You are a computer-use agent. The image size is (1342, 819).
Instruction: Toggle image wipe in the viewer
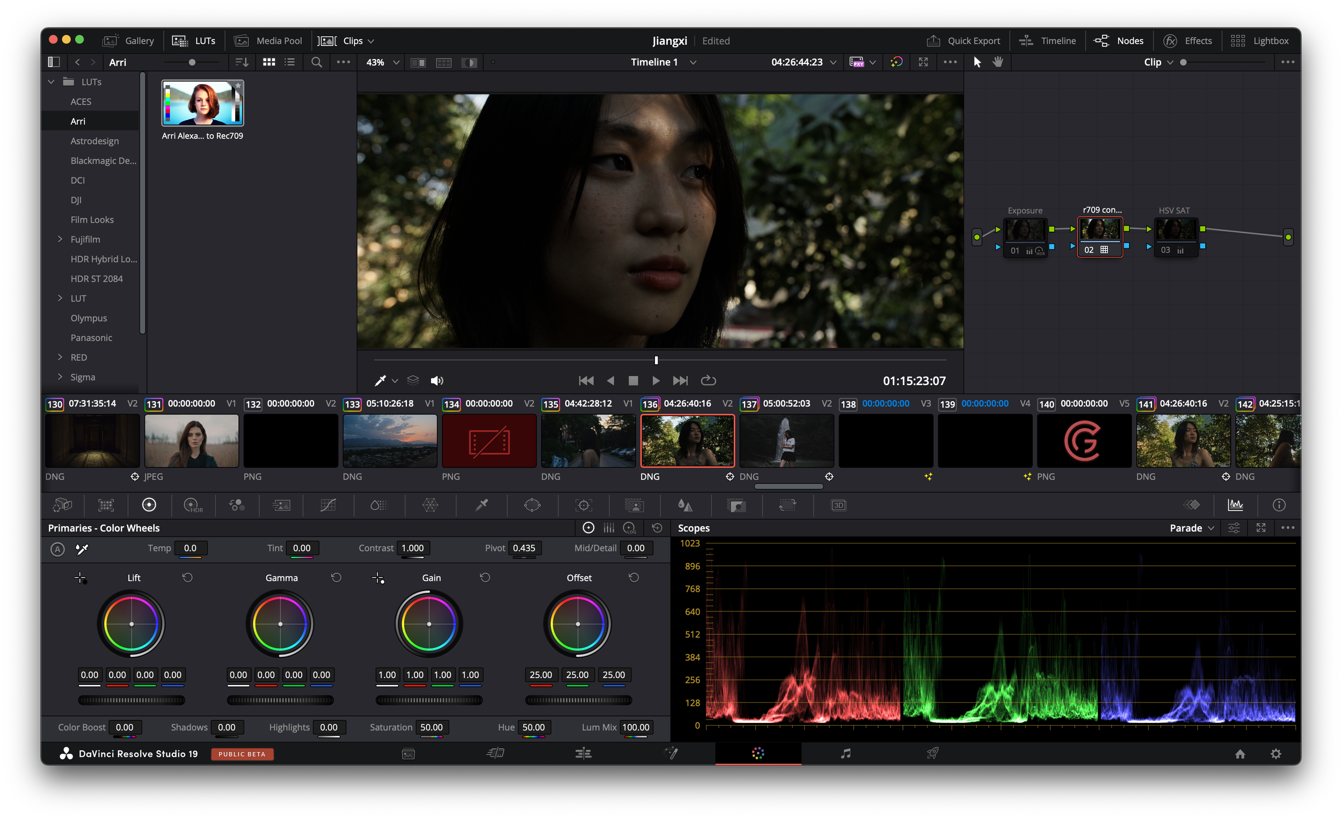[418, 63]
